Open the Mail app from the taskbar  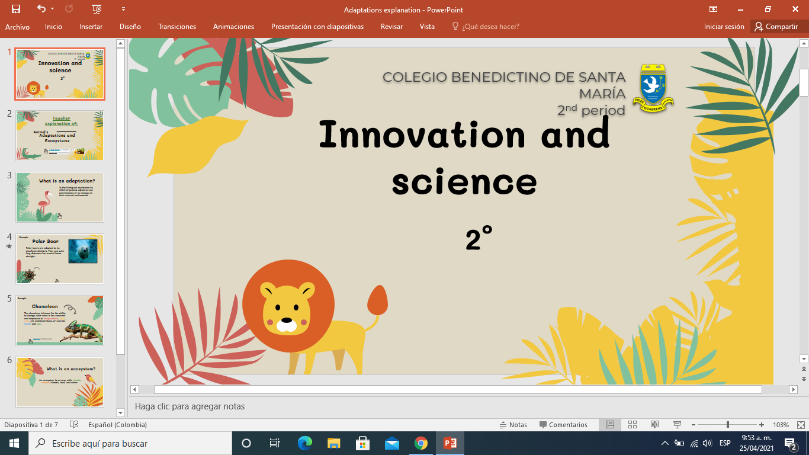point(392,443)
